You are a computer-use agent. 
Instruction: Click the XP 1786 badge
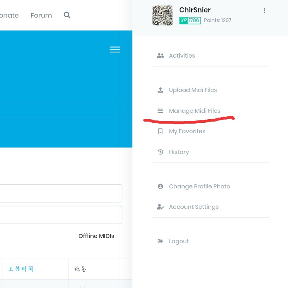tap(190, 20)
